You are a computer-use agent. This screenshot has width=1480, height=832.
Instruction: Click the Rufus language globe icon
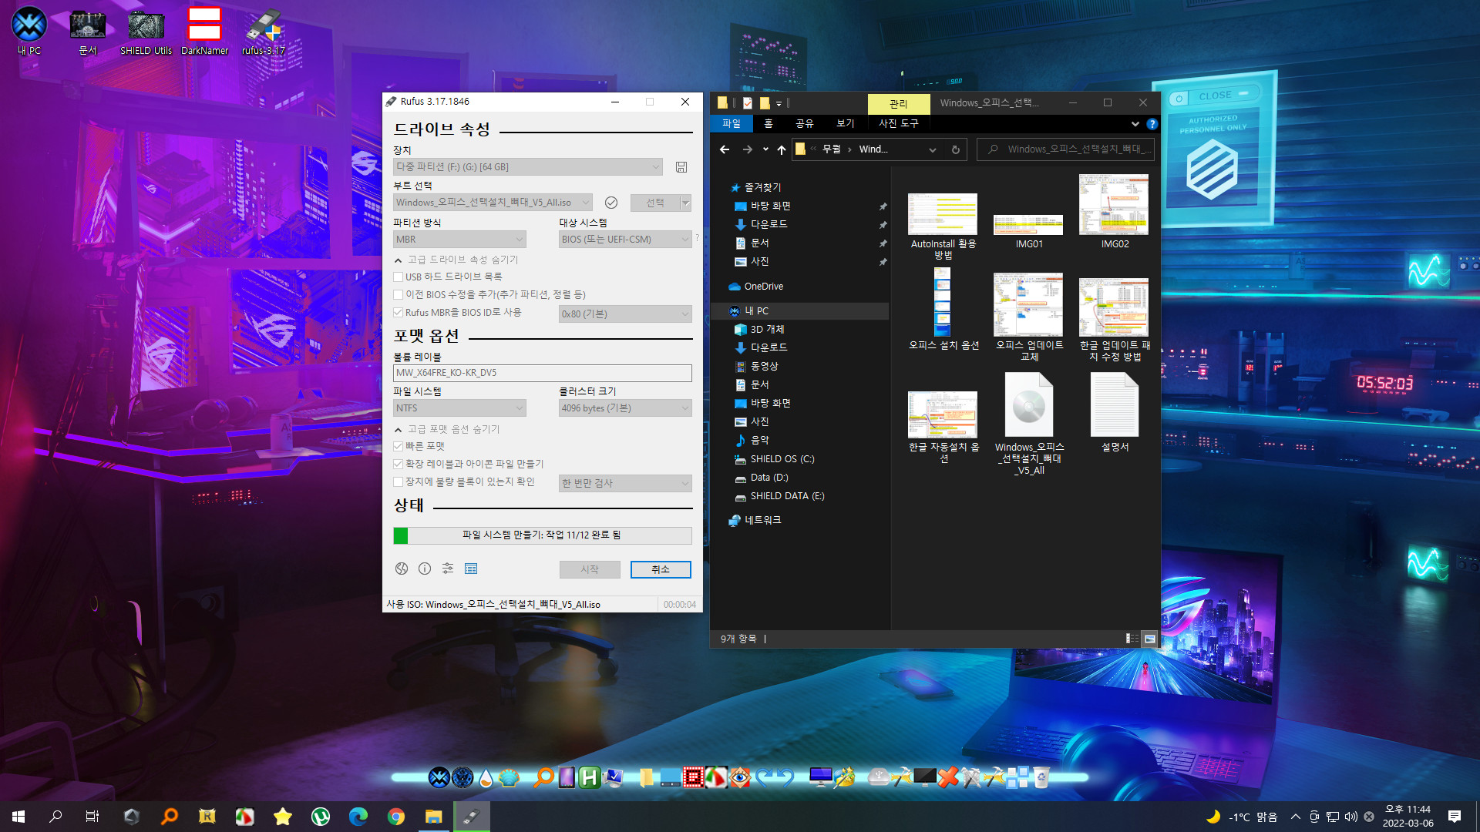tap(402, 569)
